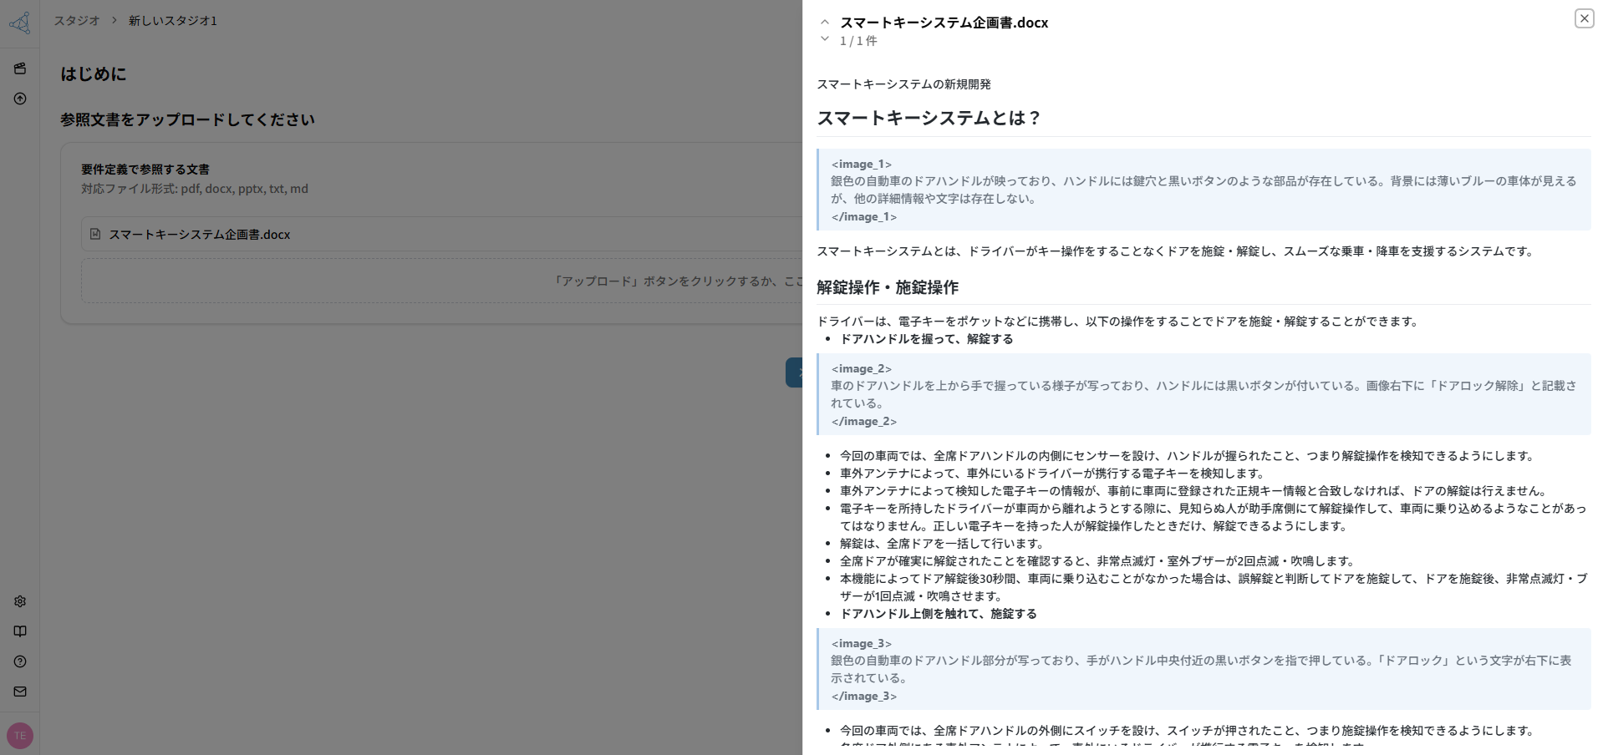Viewport: 1603px width, 755px height.
Task: Close the document preview panel
Action: coord(1584,18)
